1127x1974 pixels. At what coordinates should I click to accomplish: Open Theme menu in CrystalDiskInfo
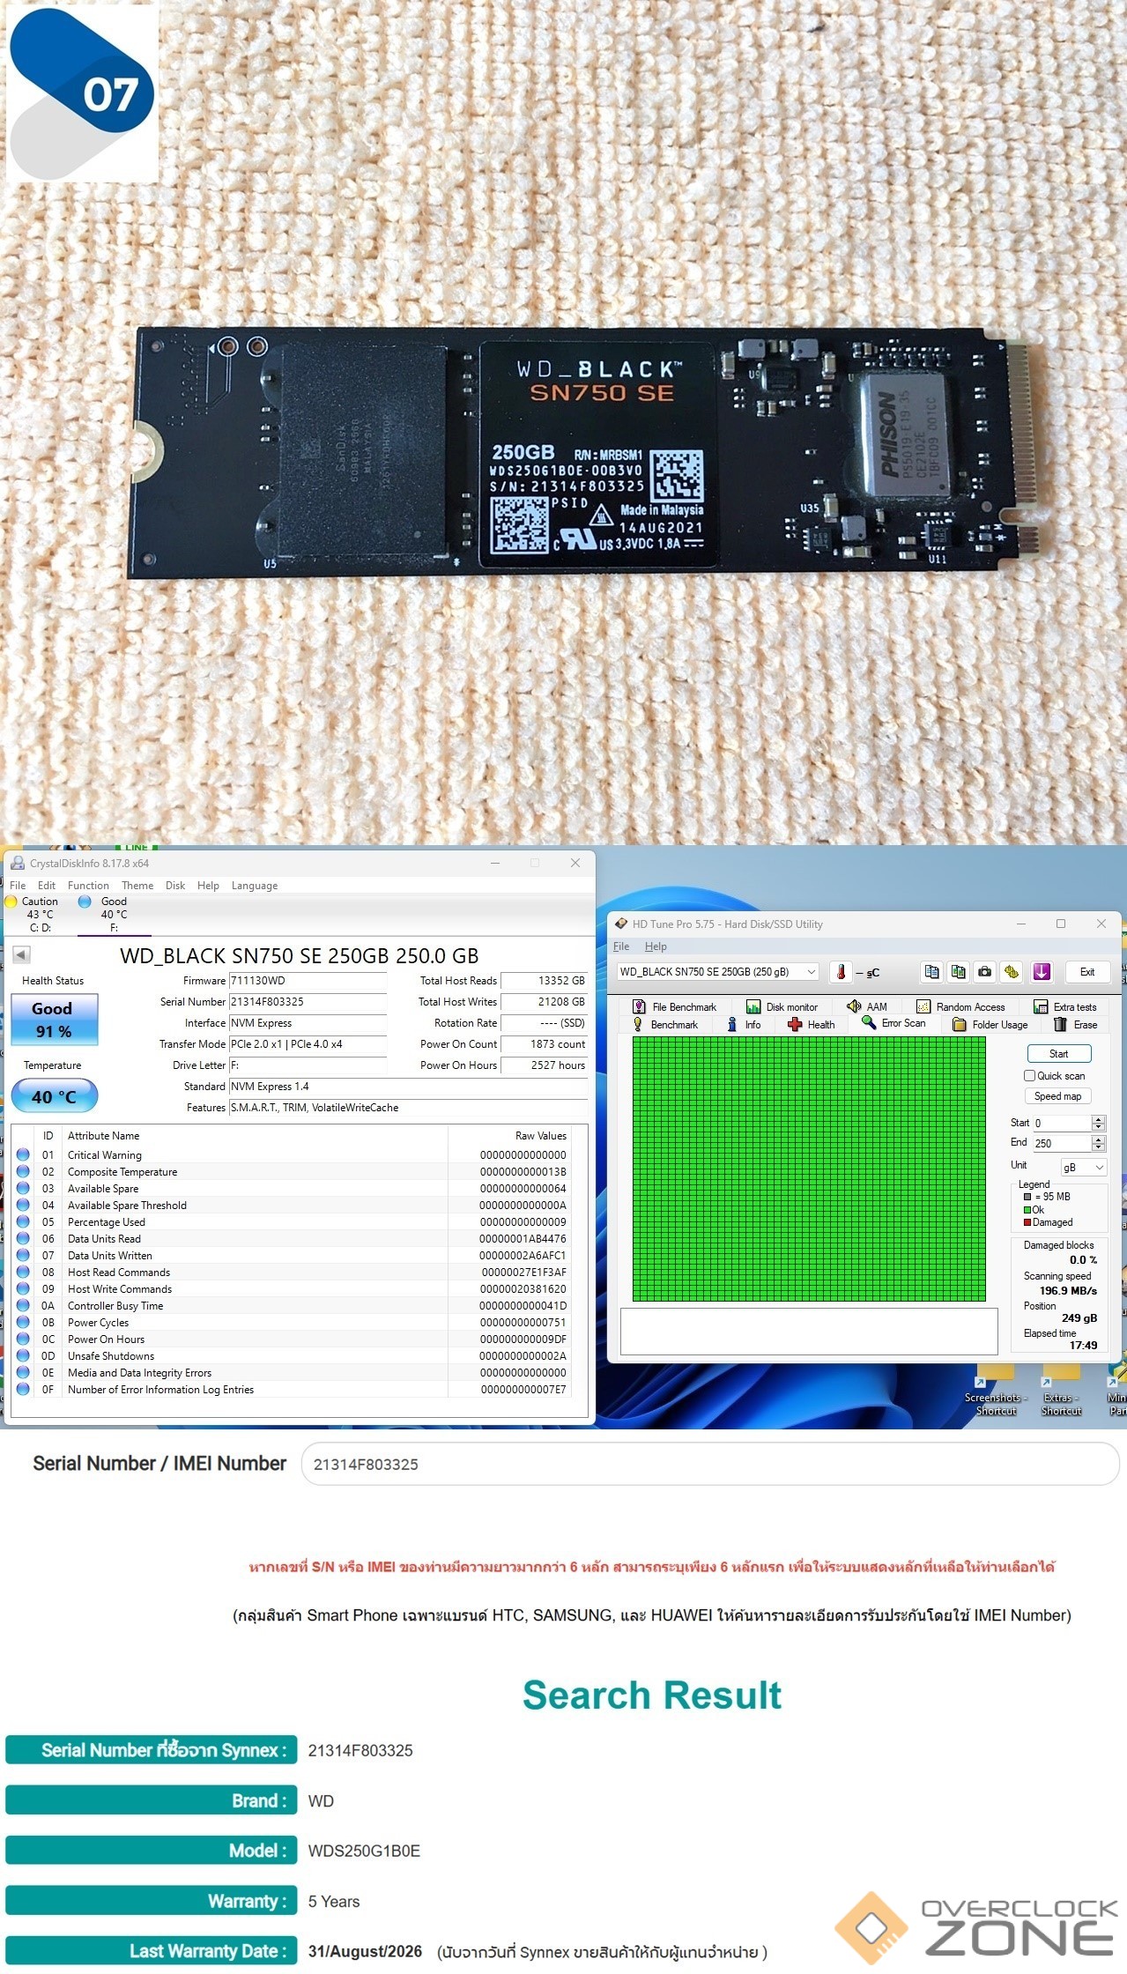click(137, 885)
